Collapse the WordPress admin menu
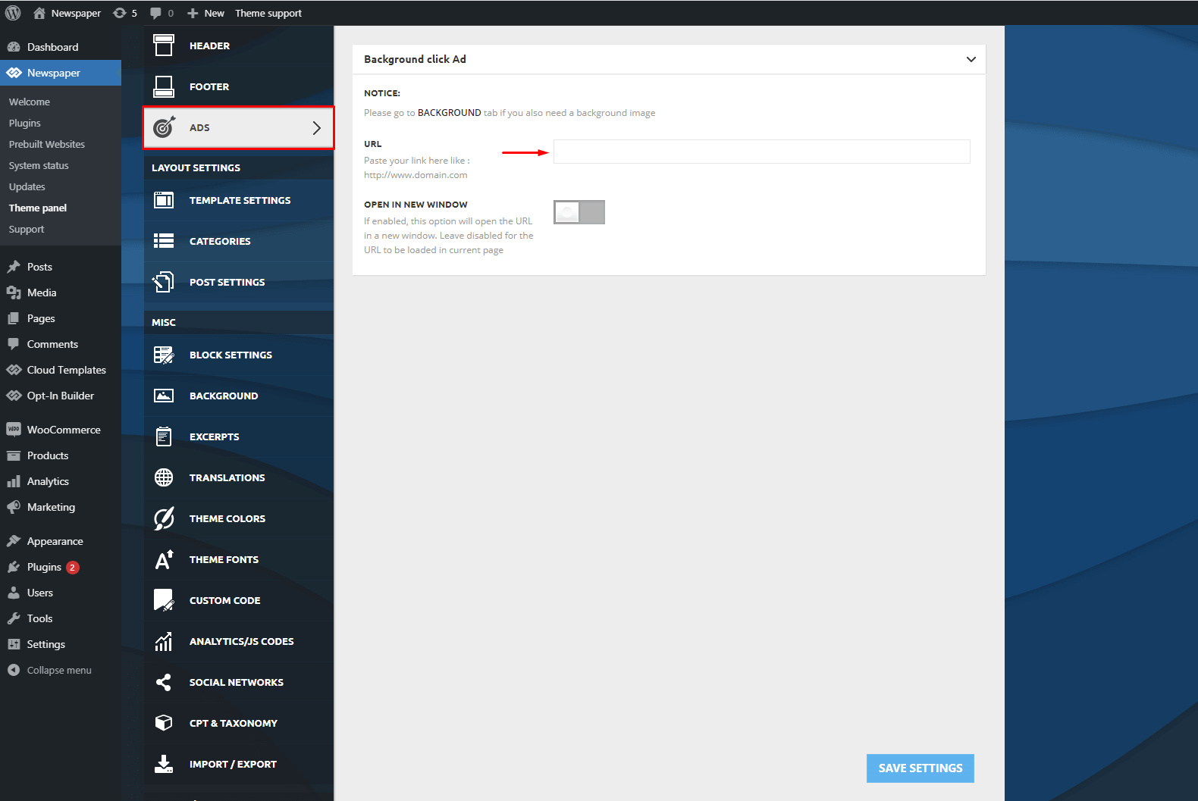Screen dimensions: 1198x801 coord(50,670)
